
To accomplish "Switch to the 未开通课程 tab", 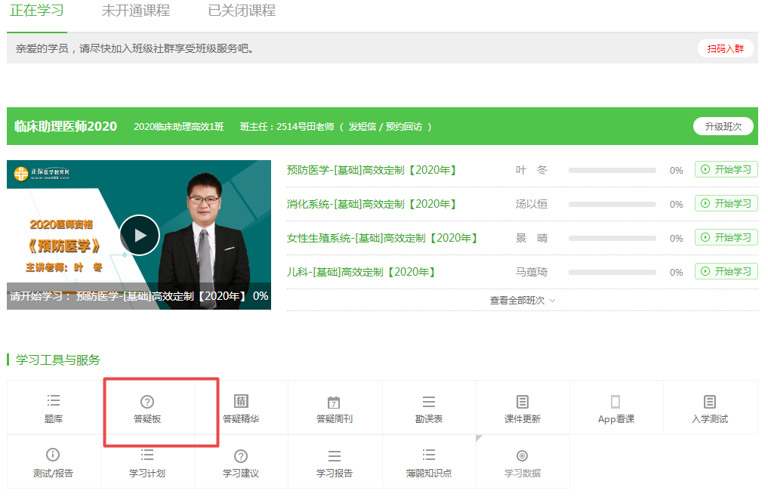I will click(136, 11).
